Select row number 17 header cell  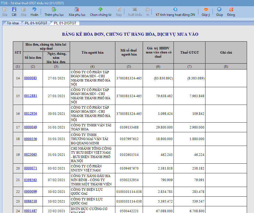pos(18,127)
